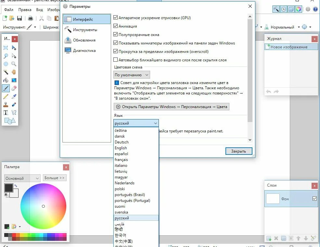
Task: Click the New file toolbar icon
Action: coord(5,19)
